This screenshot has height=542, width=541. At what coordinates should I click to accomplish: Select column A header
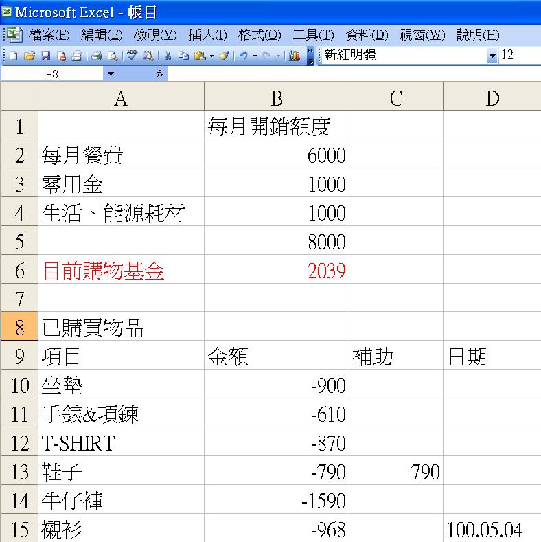121,97
